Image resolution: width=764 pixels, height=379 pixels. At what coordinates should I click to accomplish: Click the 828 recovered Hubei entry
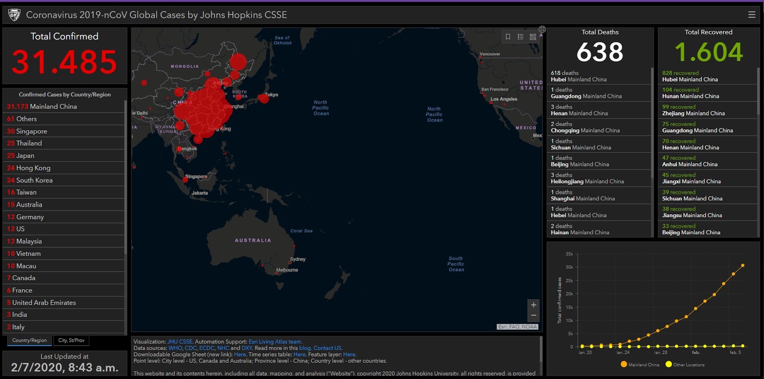708,76
